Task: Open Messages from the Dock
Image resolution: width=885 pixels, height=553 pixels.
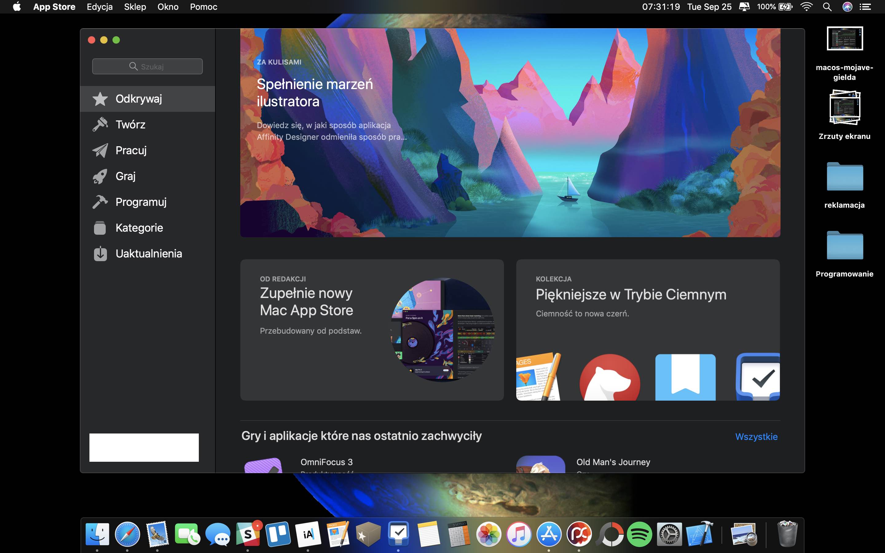Action: [x=218, y=534]
